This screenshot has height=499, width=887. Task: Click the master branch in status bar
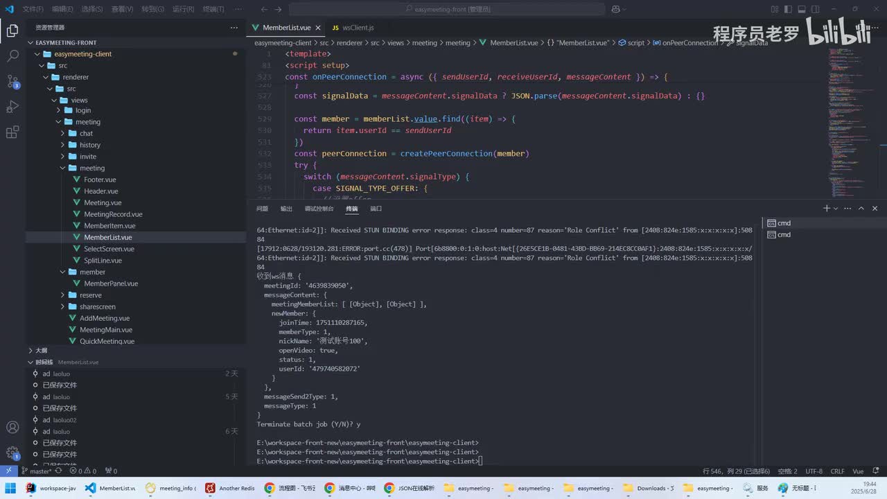[x=36, y=471]
